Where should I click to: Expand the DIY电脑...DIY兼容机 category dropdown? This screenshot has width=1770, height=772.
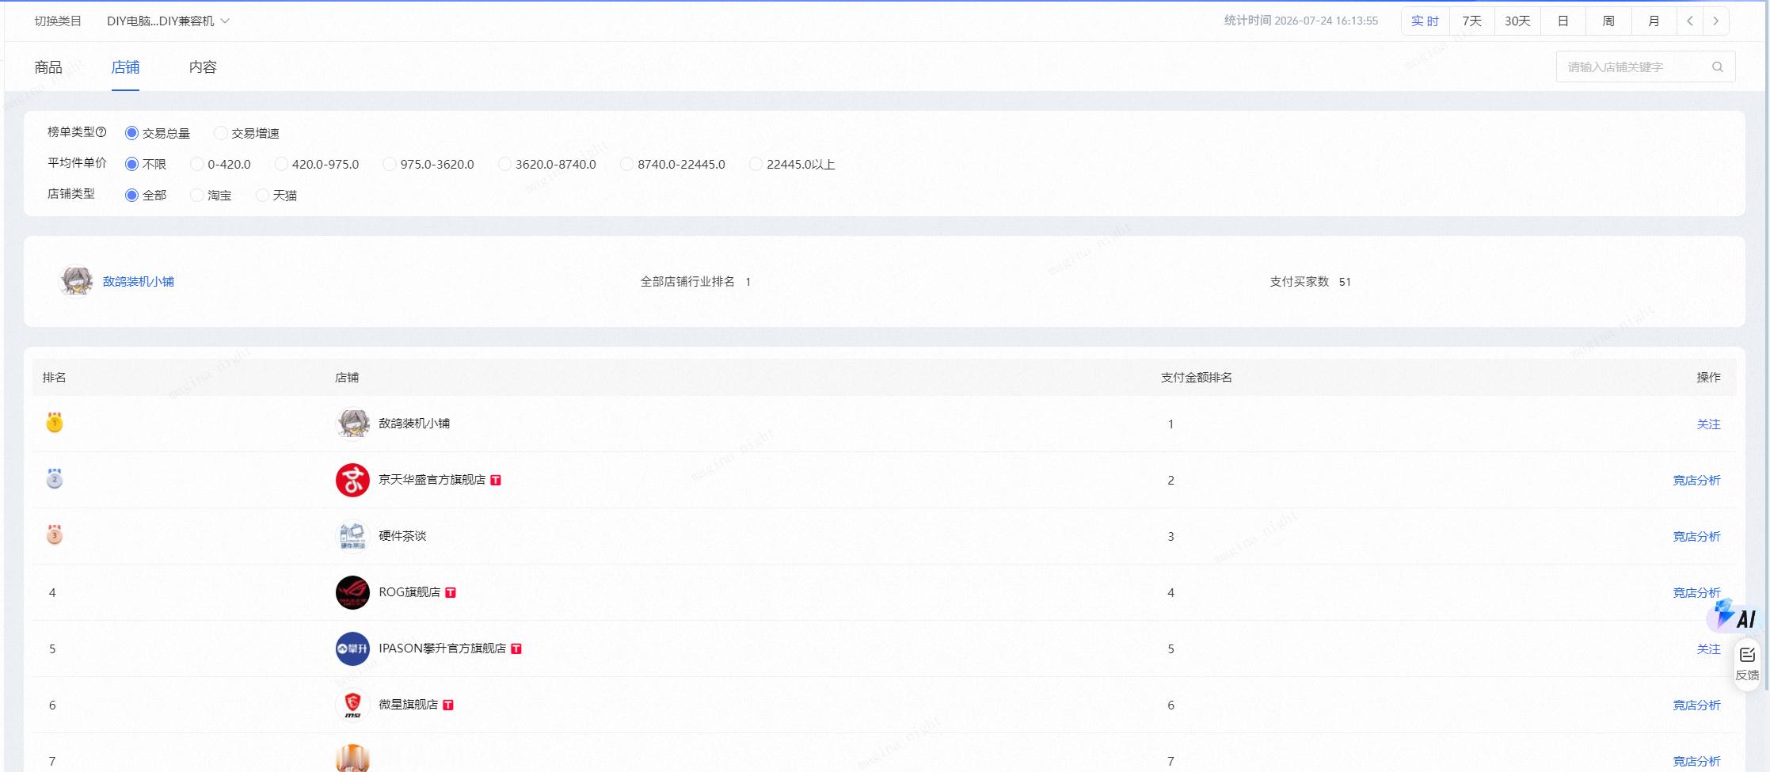tap(168, 21)
